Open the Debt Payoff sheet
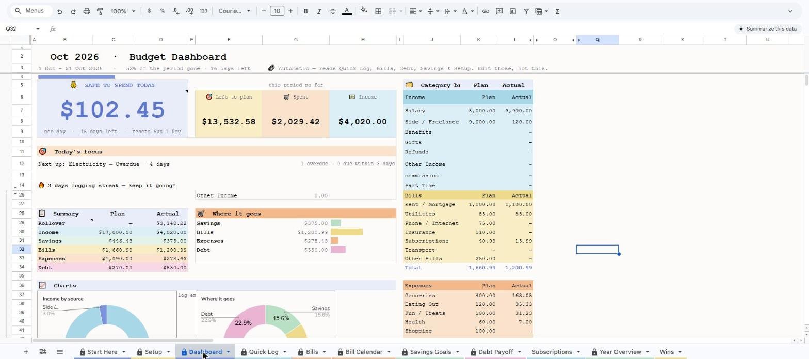Screen dimensions: 809x359 (x=495, y=352)
